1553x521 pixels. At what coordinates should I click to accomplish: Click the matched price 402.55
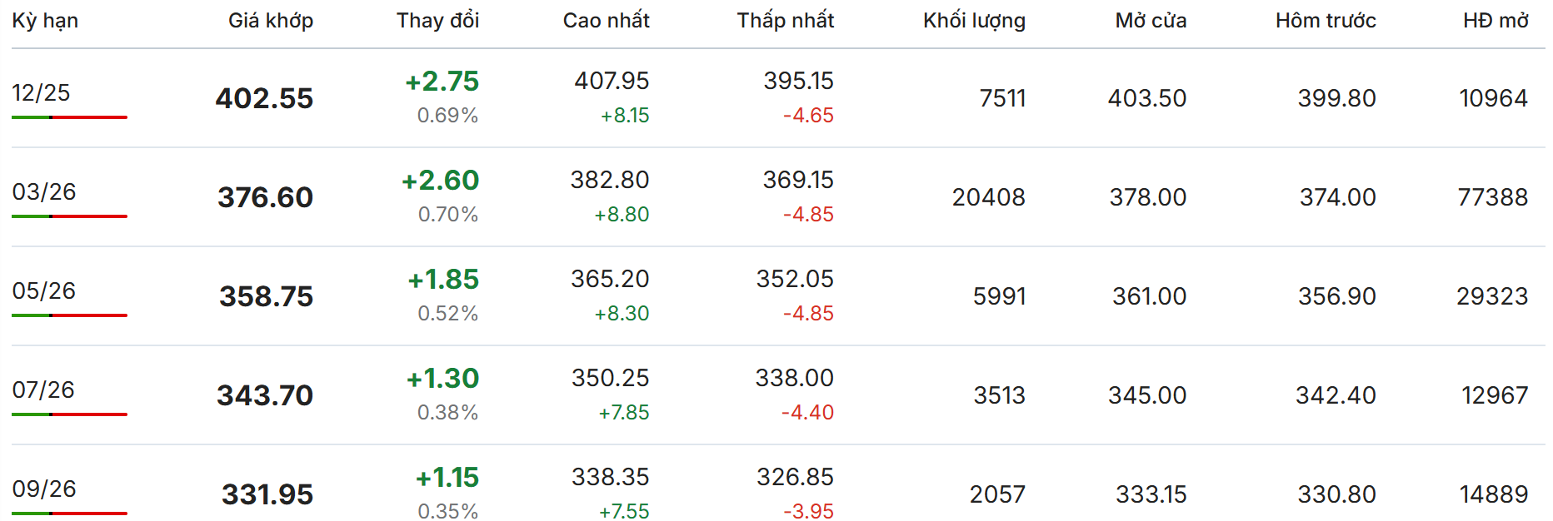pos(264,98)
